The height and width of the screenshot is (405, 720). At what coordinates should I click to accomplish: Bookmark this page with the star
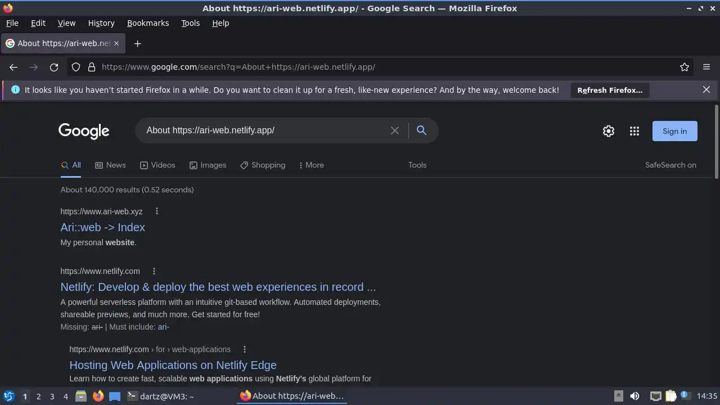click(x=685, y=67)
